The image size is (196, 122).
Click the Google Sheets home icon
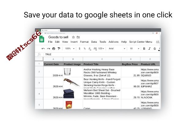click(42, 39)
